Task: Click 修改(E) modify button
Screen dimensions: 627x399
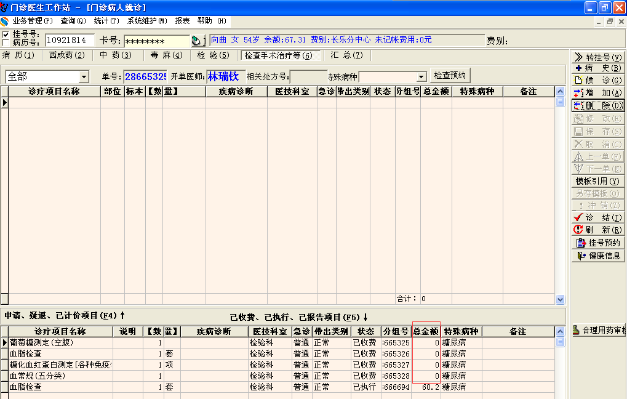Action: coord(598,118)
